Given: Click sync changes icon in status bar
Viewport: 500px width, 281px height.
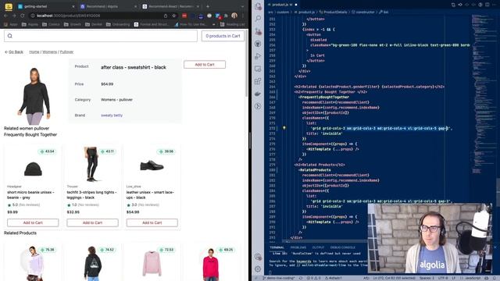Looking at the screenshot, I should coord(300,278).
